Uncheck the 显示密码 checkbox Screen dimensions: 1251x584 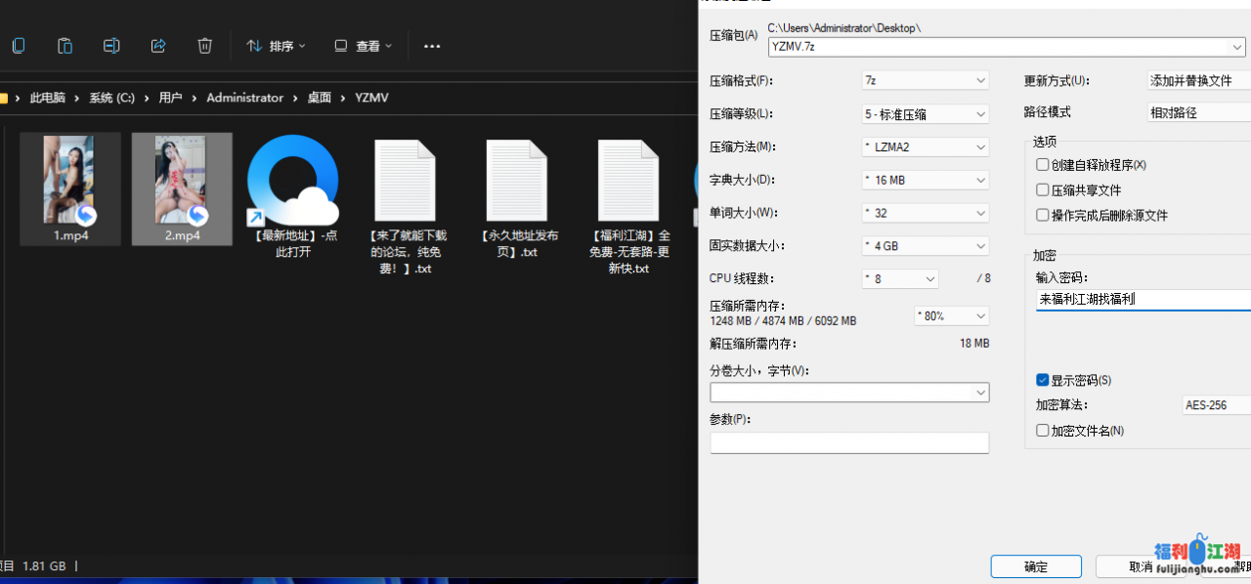click(x=1043, y=380)
